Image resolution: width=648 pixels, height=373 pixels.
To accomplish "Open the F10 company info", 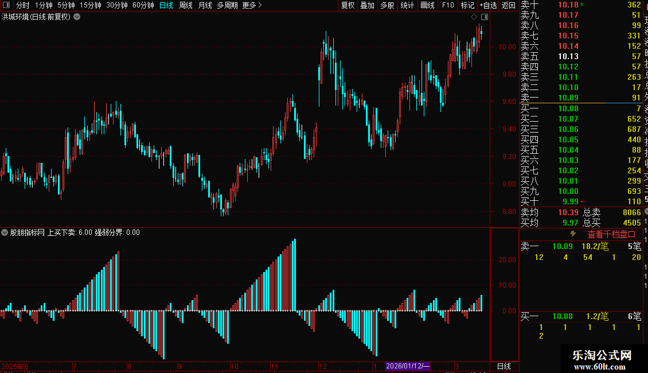I will pos(448,5).
